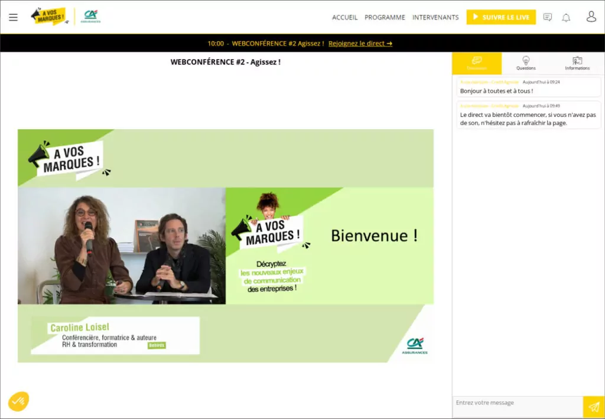Follow the Rejoignez le direct link

click(360, 43)
